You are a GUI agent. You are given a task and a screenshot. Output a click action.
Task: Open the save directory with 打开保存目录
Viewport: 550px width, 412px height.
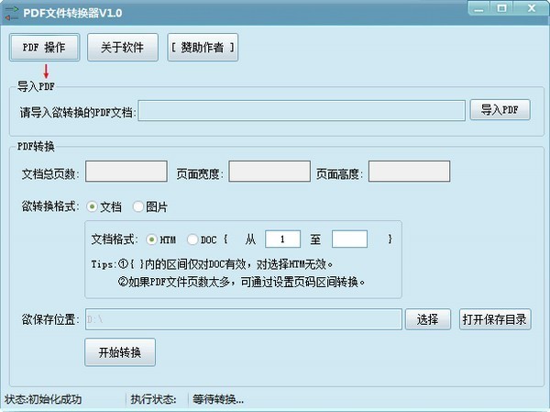pyautogui.click(x=495, y=319)
